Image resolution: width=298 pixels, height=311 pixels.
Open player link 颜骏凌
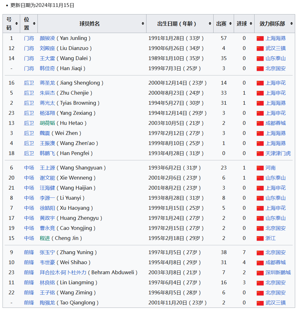click(x=47, y=38)
